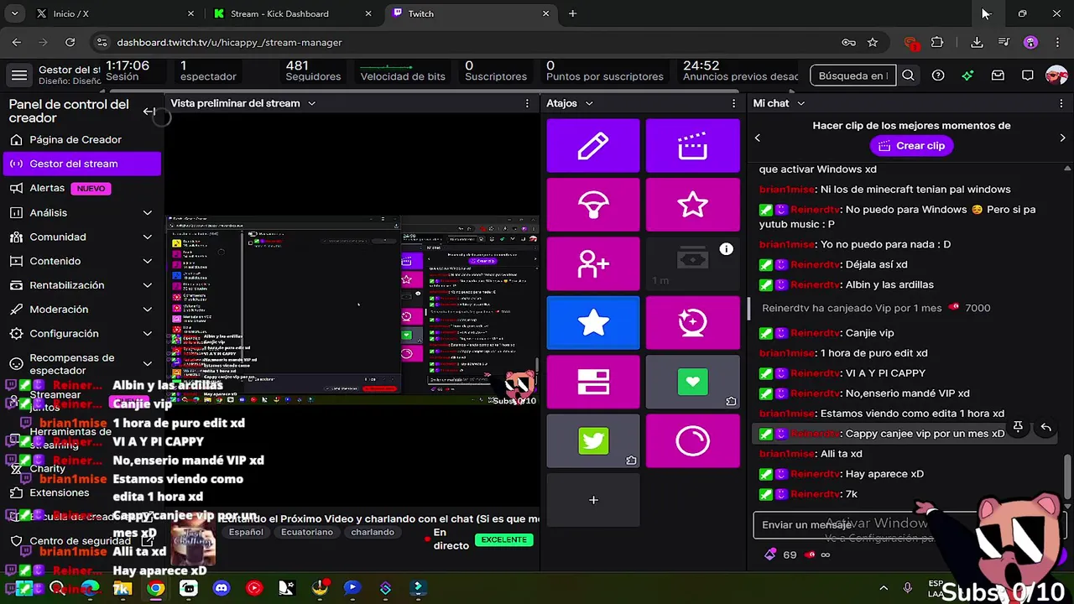Expand the Moderación sidebar section

point(147,310)
